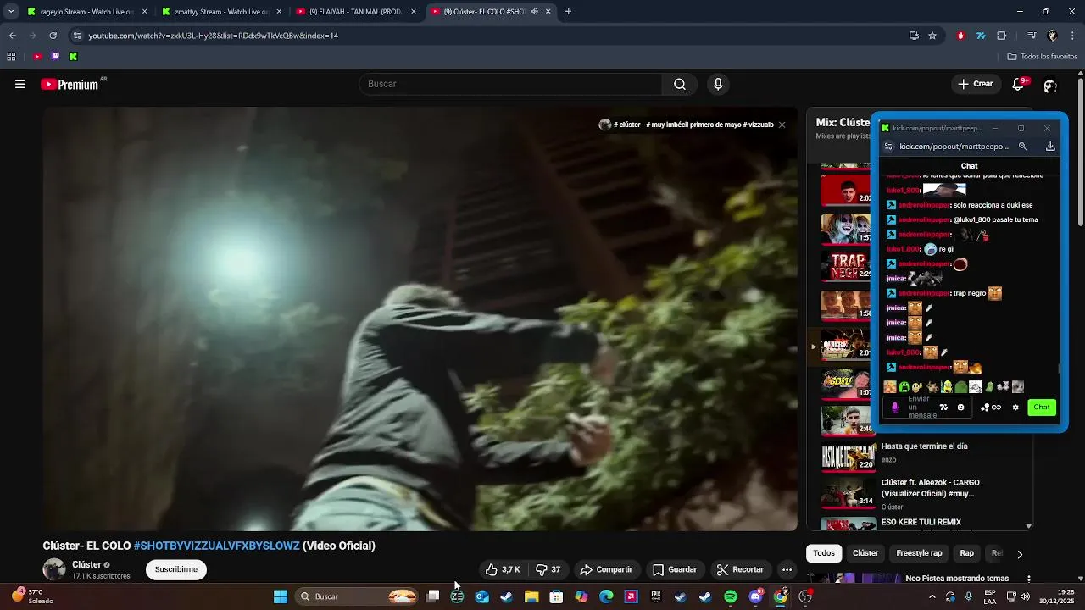Open emoji picker in Kick chat

point(960,408)
